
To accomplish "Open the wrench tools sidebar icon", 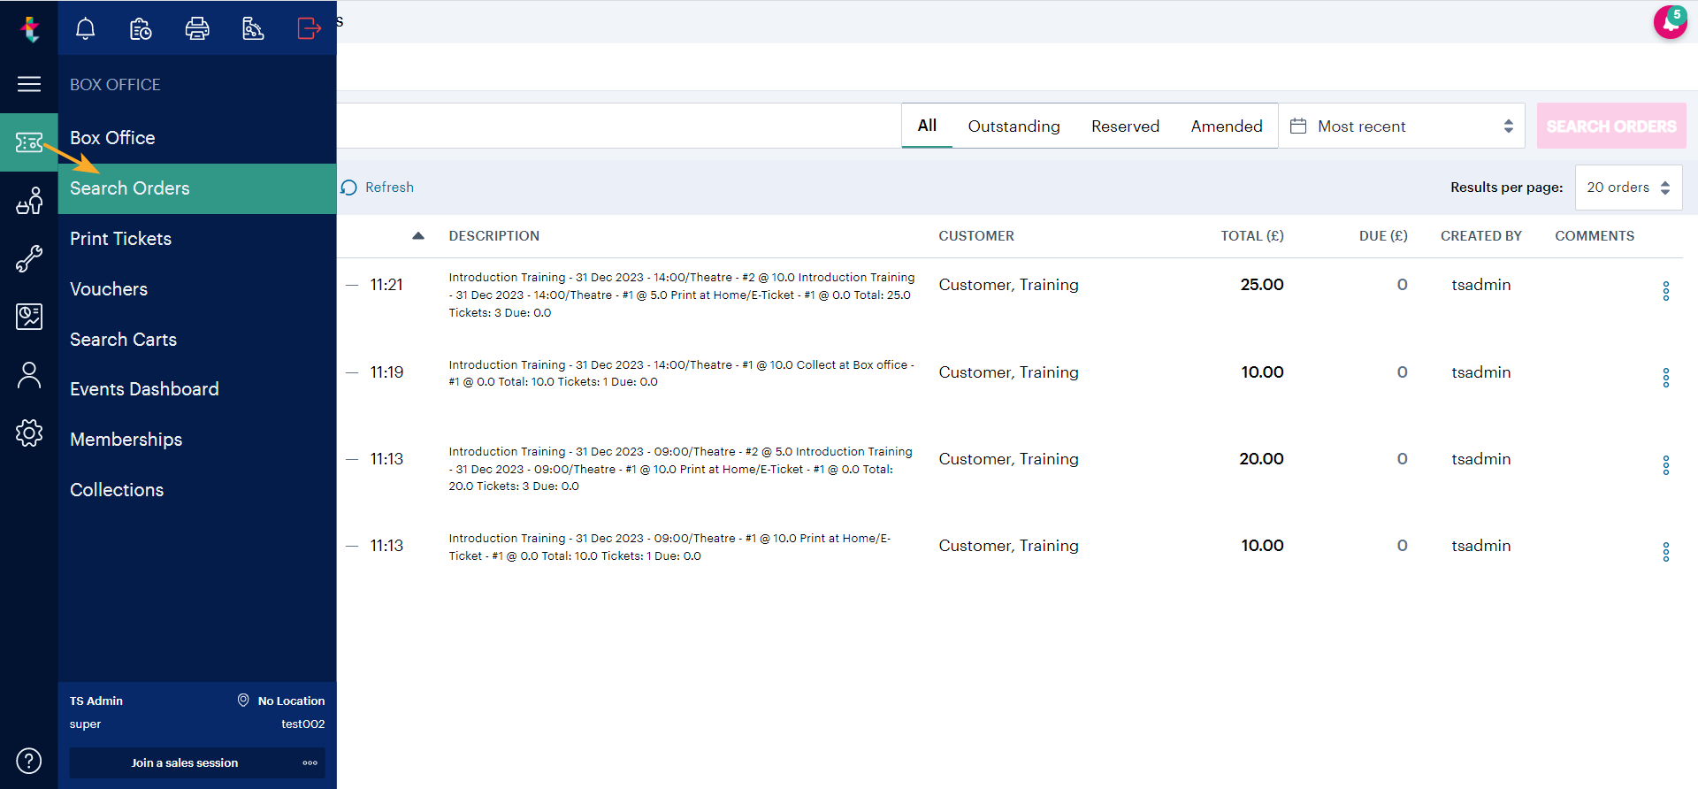I will pyautogui.click(x=29, y=258).
